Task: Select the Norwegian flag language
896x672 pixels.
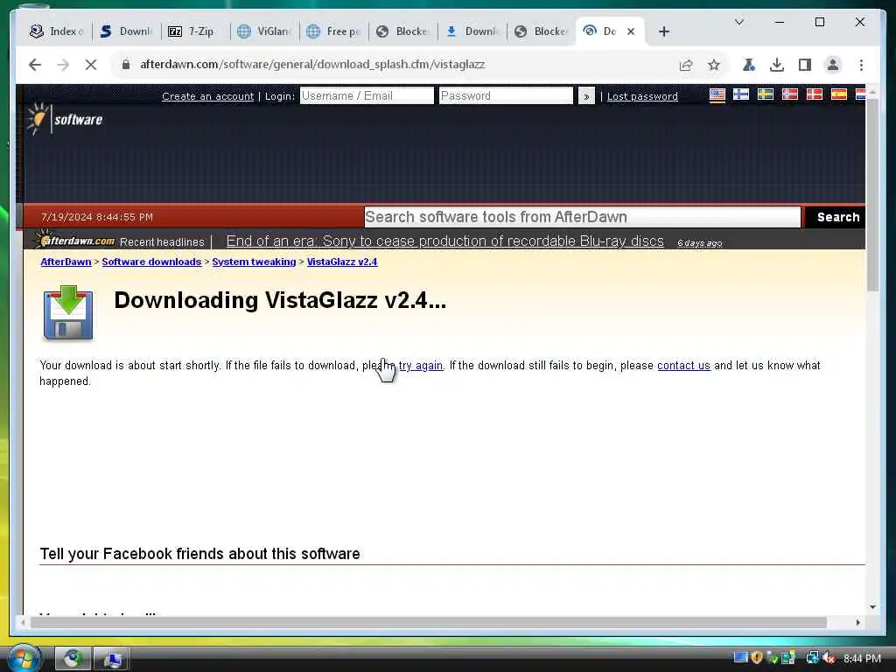Action: point(790,94)
